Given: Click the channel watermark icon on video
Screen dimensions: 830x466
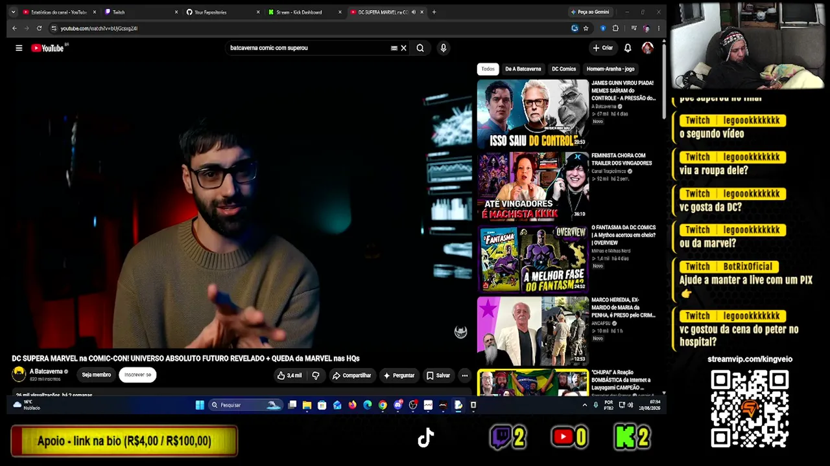Looking at the screenshot, I should (x=460, y=332).
